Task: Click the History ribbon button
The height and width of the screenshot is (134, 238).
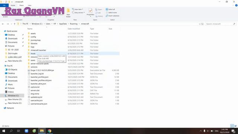Action: point(99,16)
